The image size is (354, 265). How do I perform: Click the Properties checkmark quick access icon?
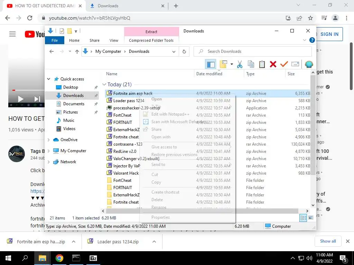(x=62, y=31)
